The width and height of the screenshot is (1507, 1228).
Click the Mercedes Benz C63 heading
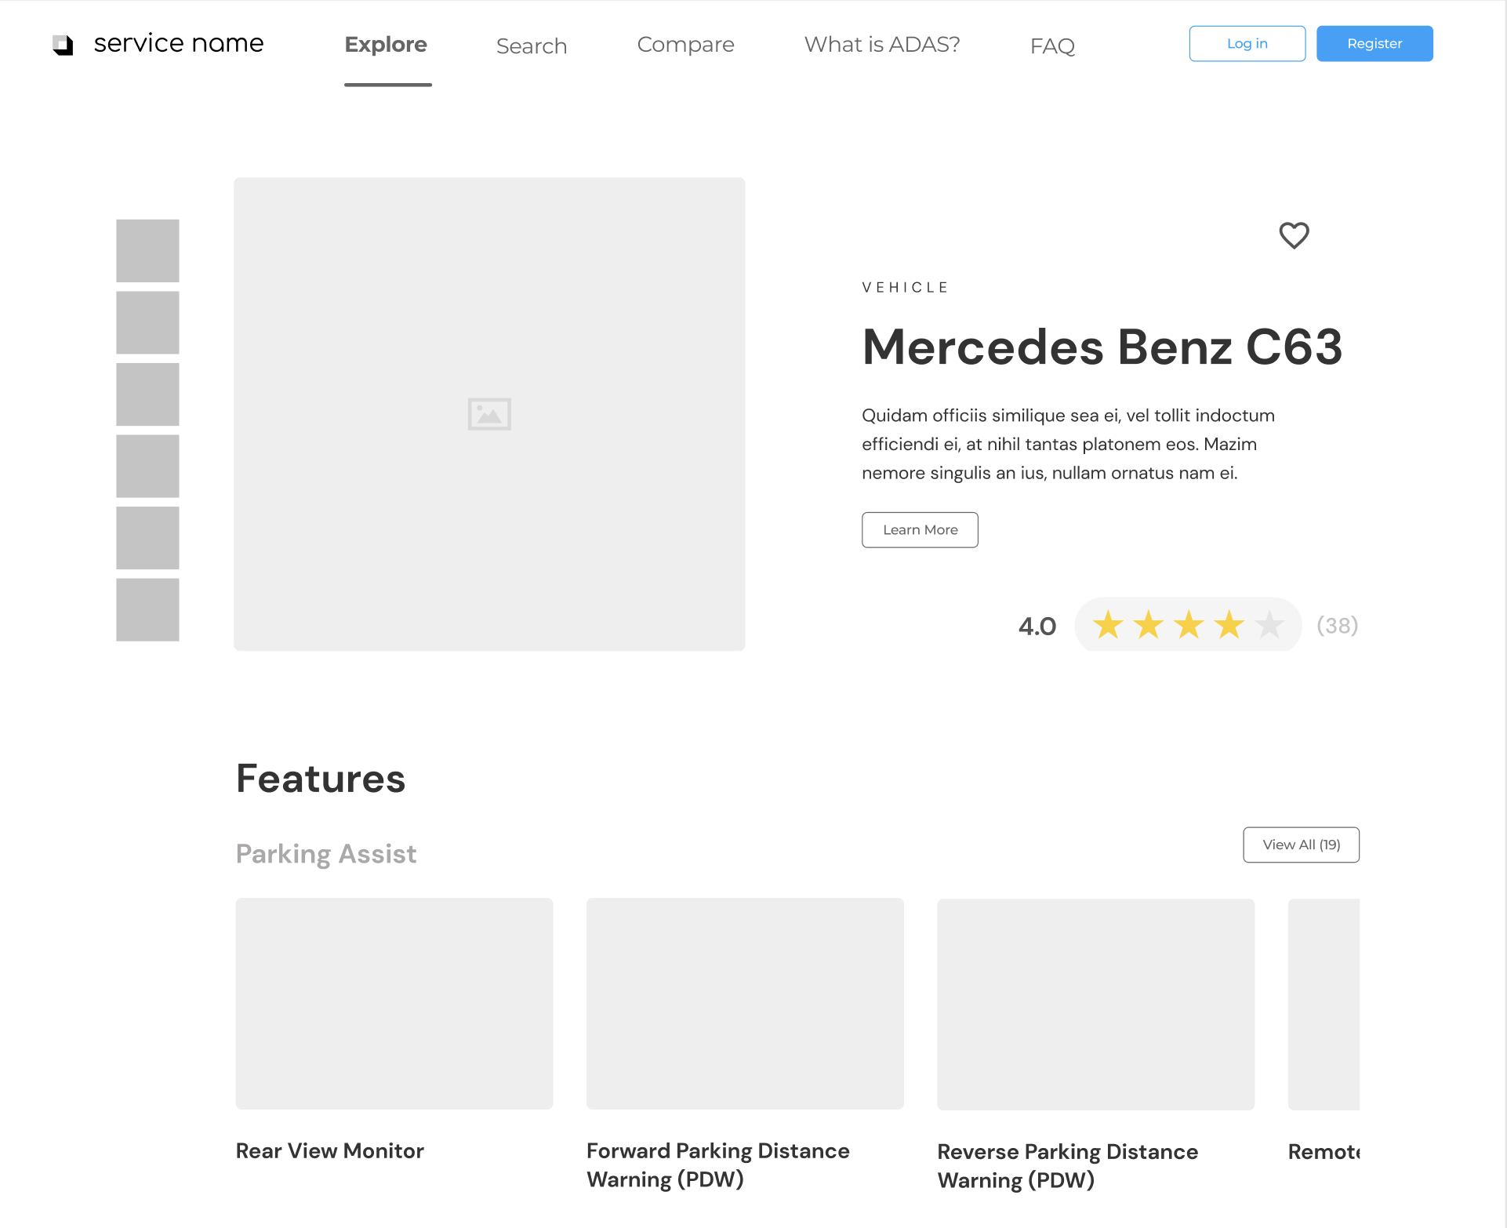click(1102, 347)
